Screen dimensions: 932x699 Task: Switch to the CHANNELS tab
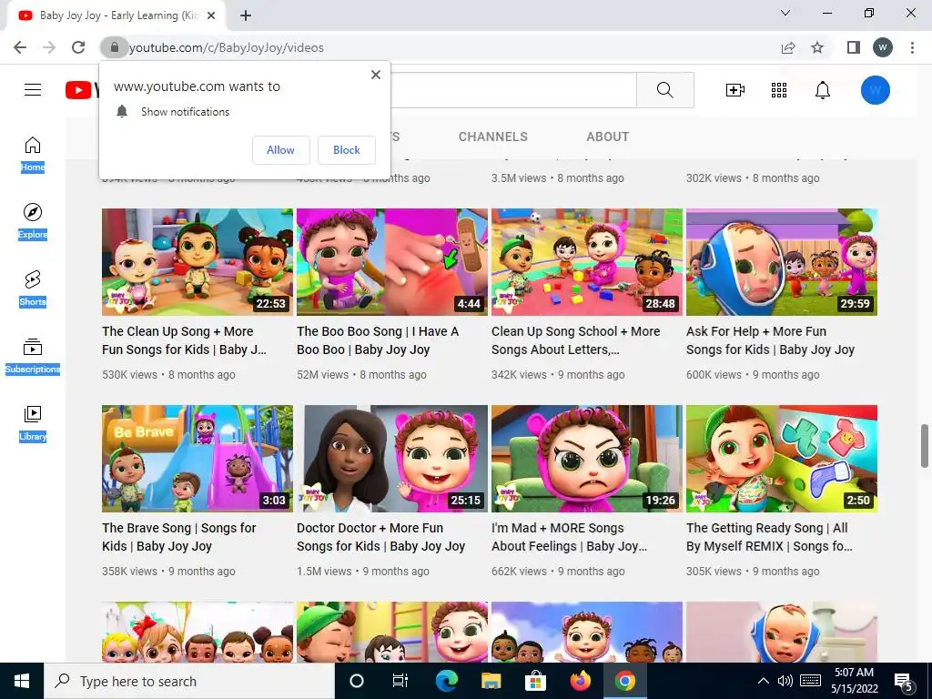tap(492, 137)
